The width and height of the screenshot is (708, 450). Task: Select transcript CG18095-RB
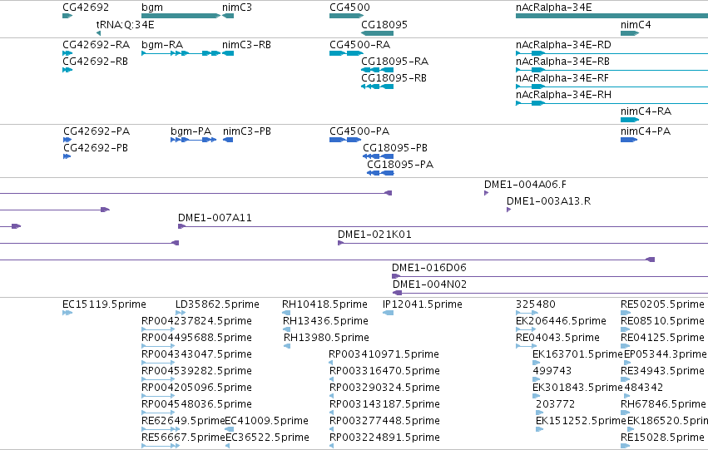394,78
